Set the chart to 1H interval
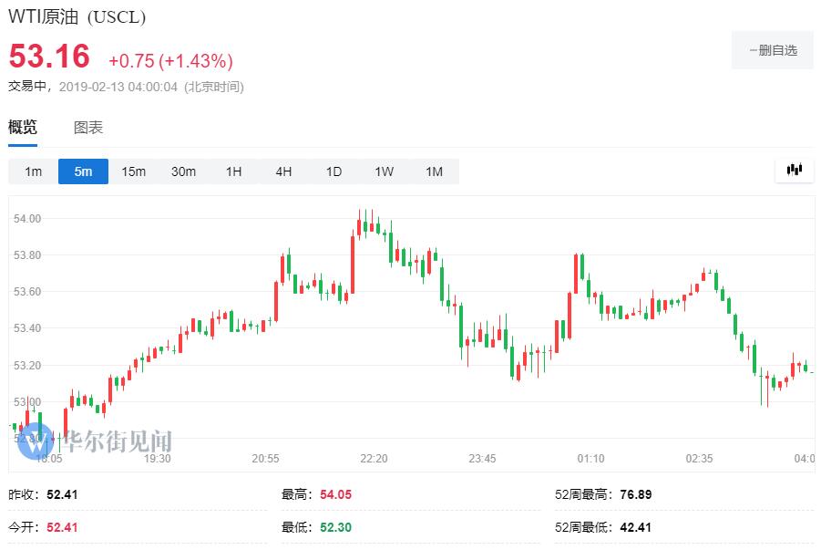Image resolution: width=821 pixels, height=550 pixels. [234, 171]
